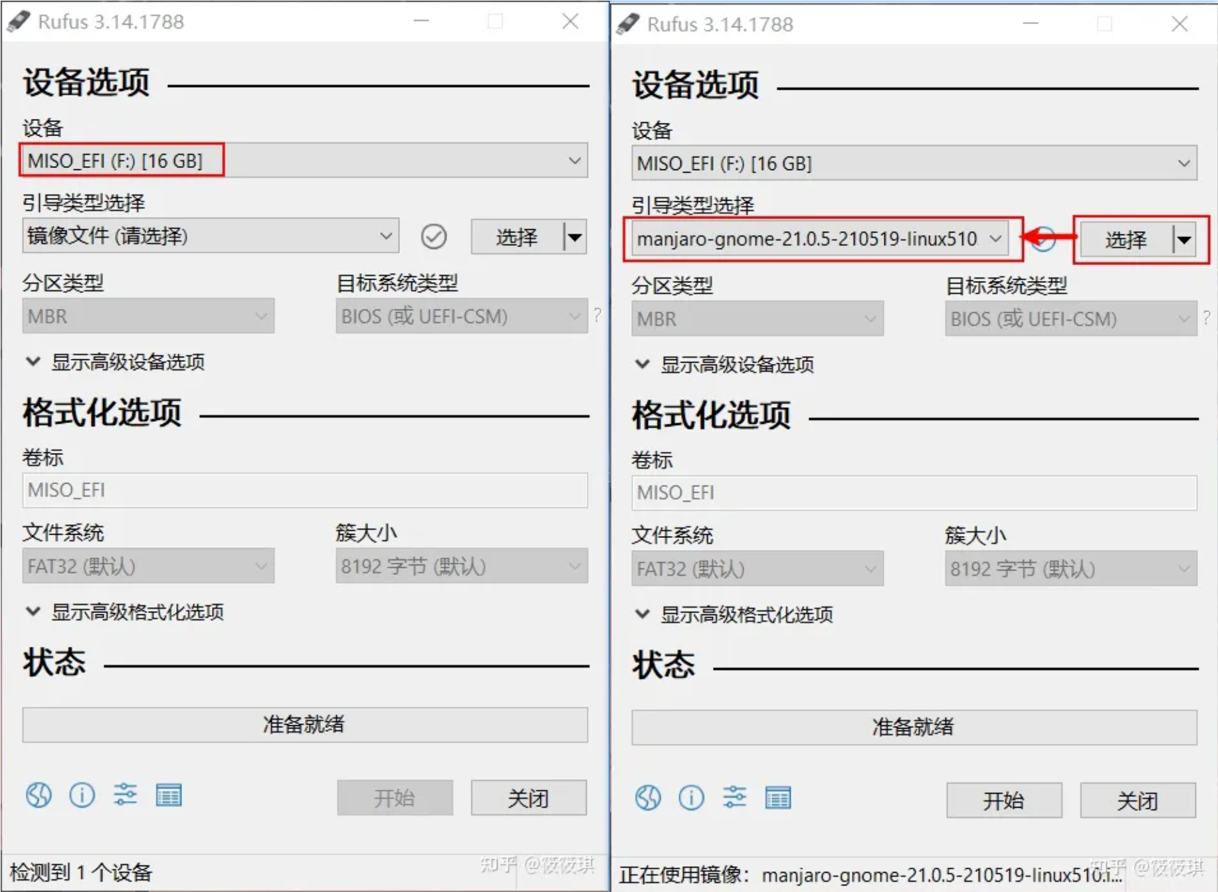Open FAT32 (默认) file system dropdown in left window
The image size is (1218, 892).
pos(148,566)
